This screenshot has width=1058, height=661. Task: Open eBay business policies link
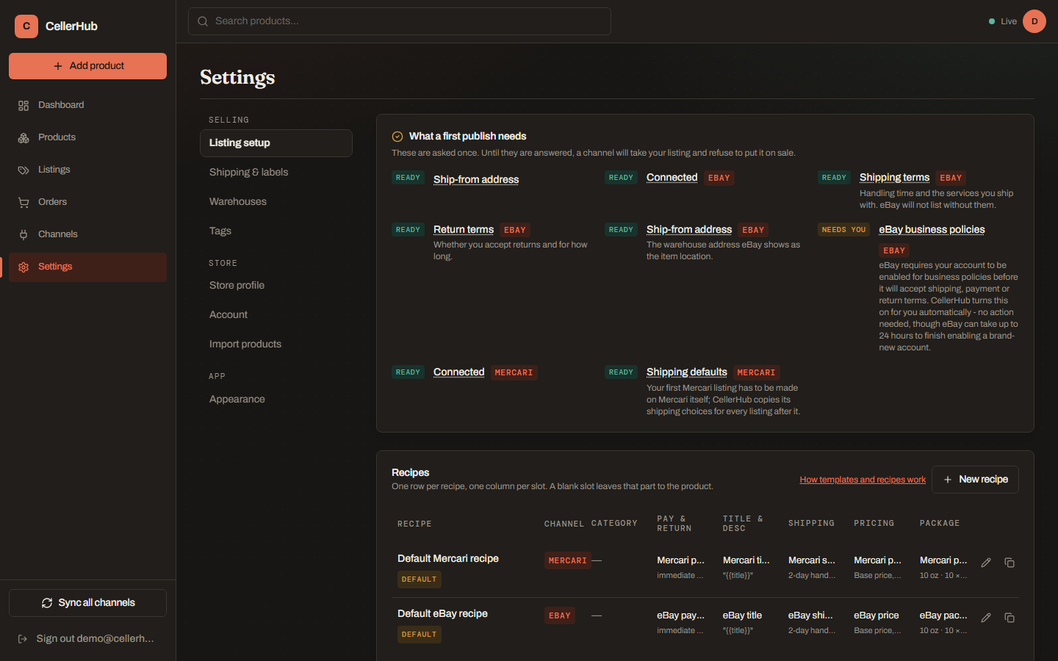932,230
